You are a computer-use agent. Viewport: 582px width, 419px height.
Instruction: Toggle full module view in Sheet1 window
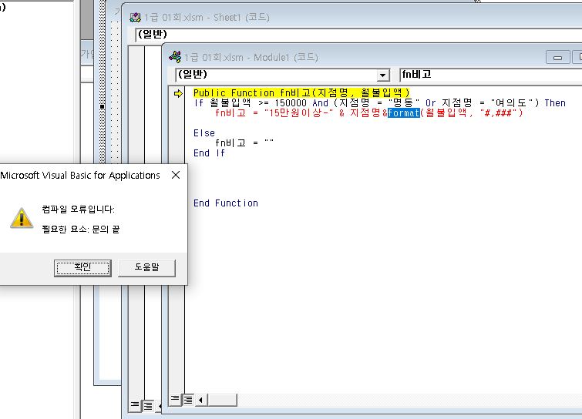tap(147, 405)
